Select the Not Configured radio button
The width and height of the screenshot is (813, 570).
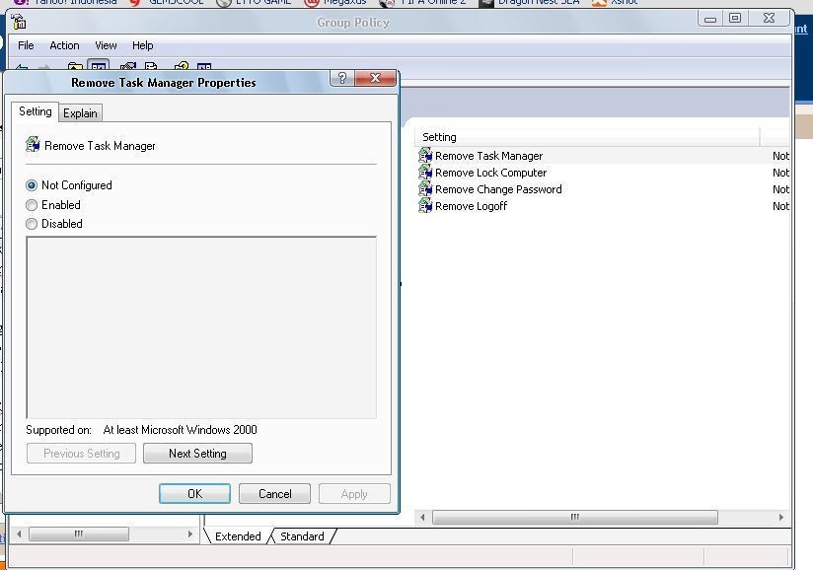point(31,185)
